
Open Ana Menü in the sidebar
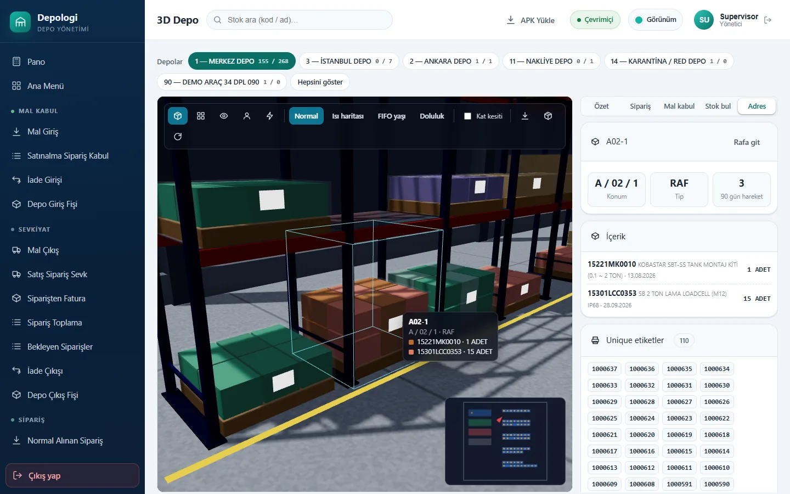point(72,86)
